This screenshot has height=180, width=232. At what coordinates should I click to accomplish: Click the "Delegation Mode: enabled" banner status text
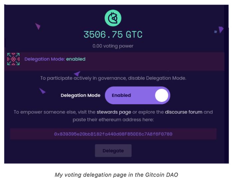click(x=55, y=59)
